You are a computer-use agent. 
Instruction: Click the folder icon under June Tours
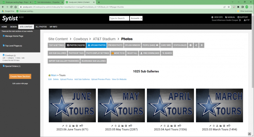tap(73, 126)
